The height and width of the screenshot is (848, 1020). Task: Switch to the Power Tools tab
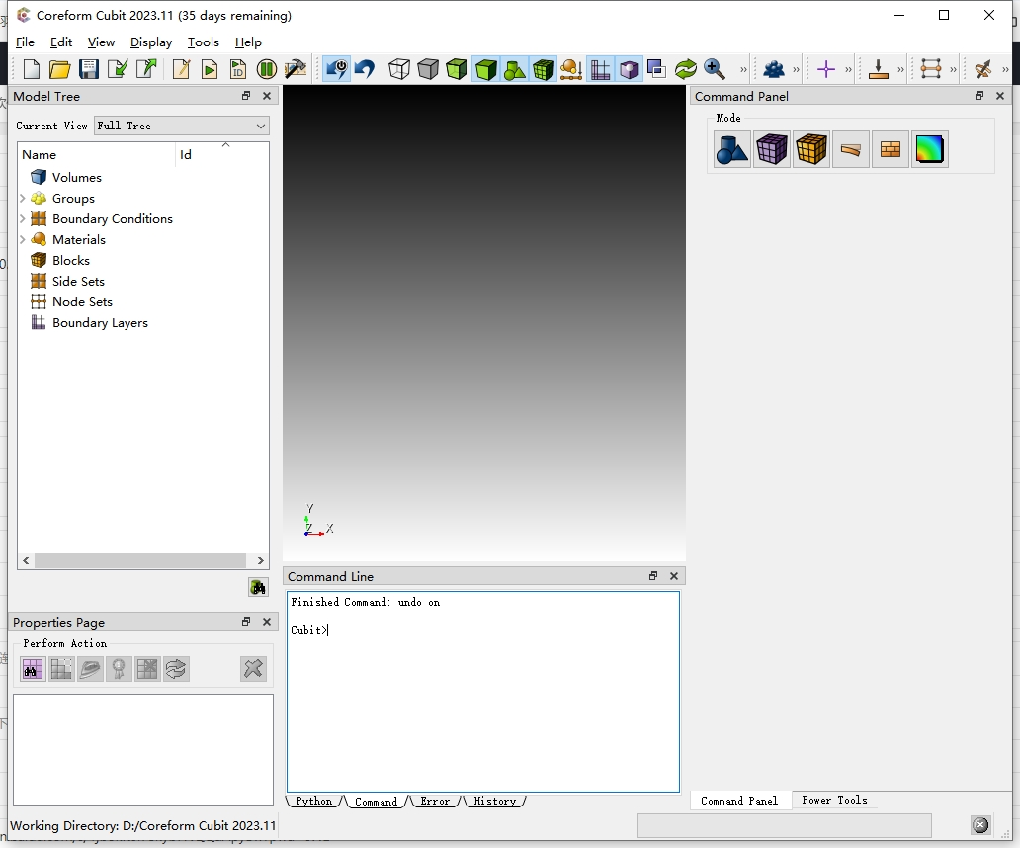coord(834,800)
